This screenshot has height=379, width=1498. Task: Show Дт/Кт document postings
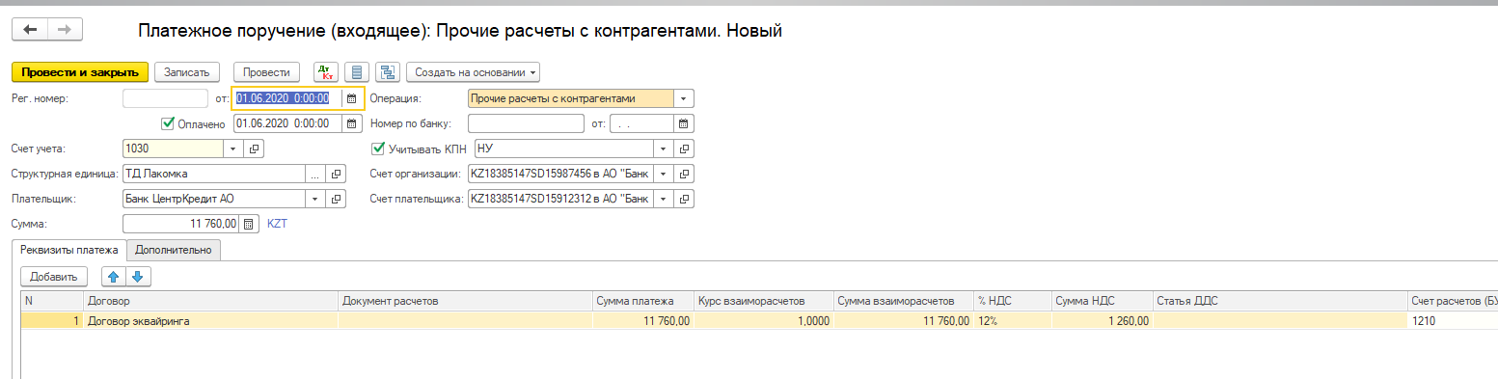click(x=327, y=72)
